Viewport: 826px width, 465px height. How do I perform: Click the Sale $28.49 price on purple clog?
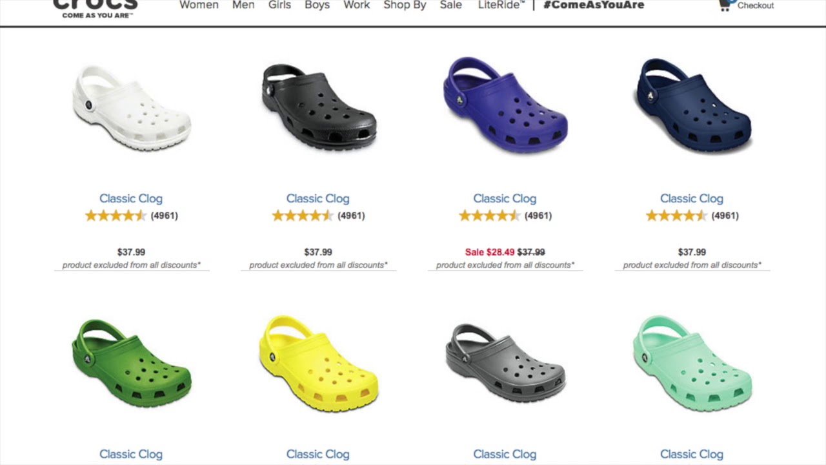pyautogui.click(x=490, y=252)
